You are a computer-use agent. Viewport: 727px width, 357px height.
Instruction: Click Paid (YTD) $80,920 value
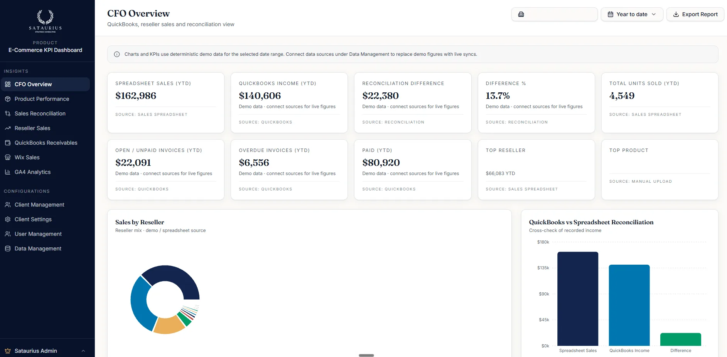tap(381, 162)
